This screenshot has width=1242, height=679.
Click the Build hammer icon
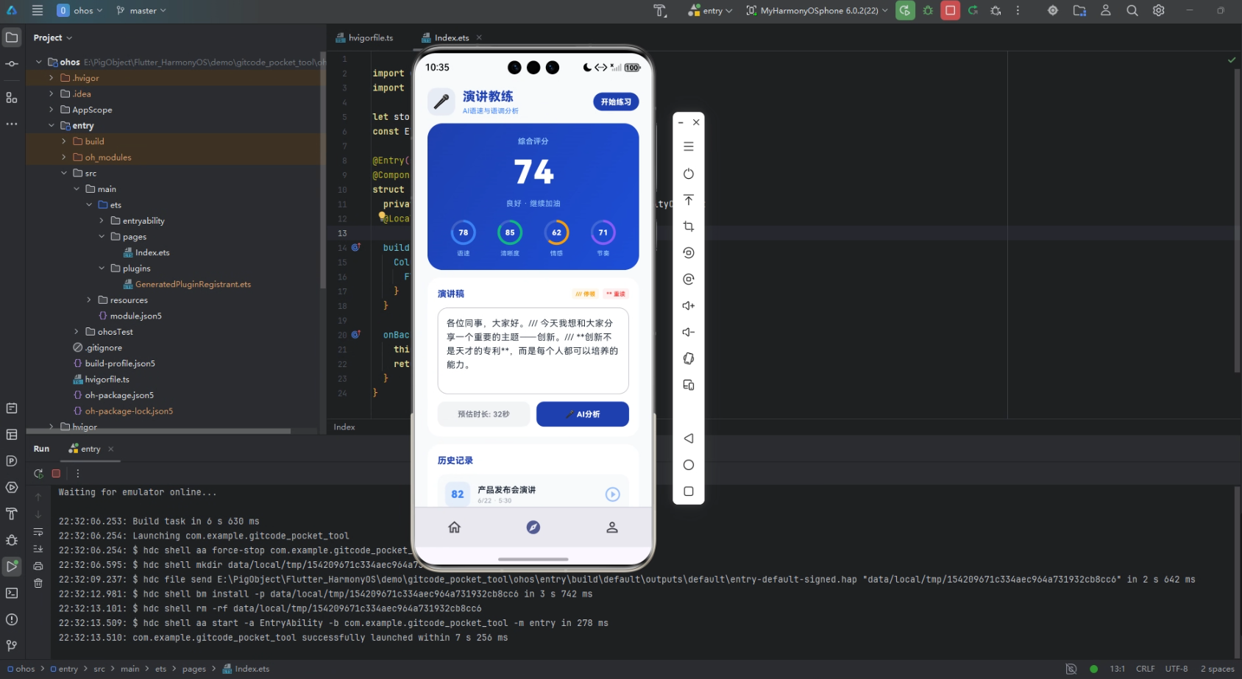[660, 10]
